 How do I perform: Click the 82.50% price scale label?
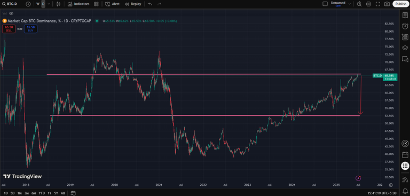point(389,24)
